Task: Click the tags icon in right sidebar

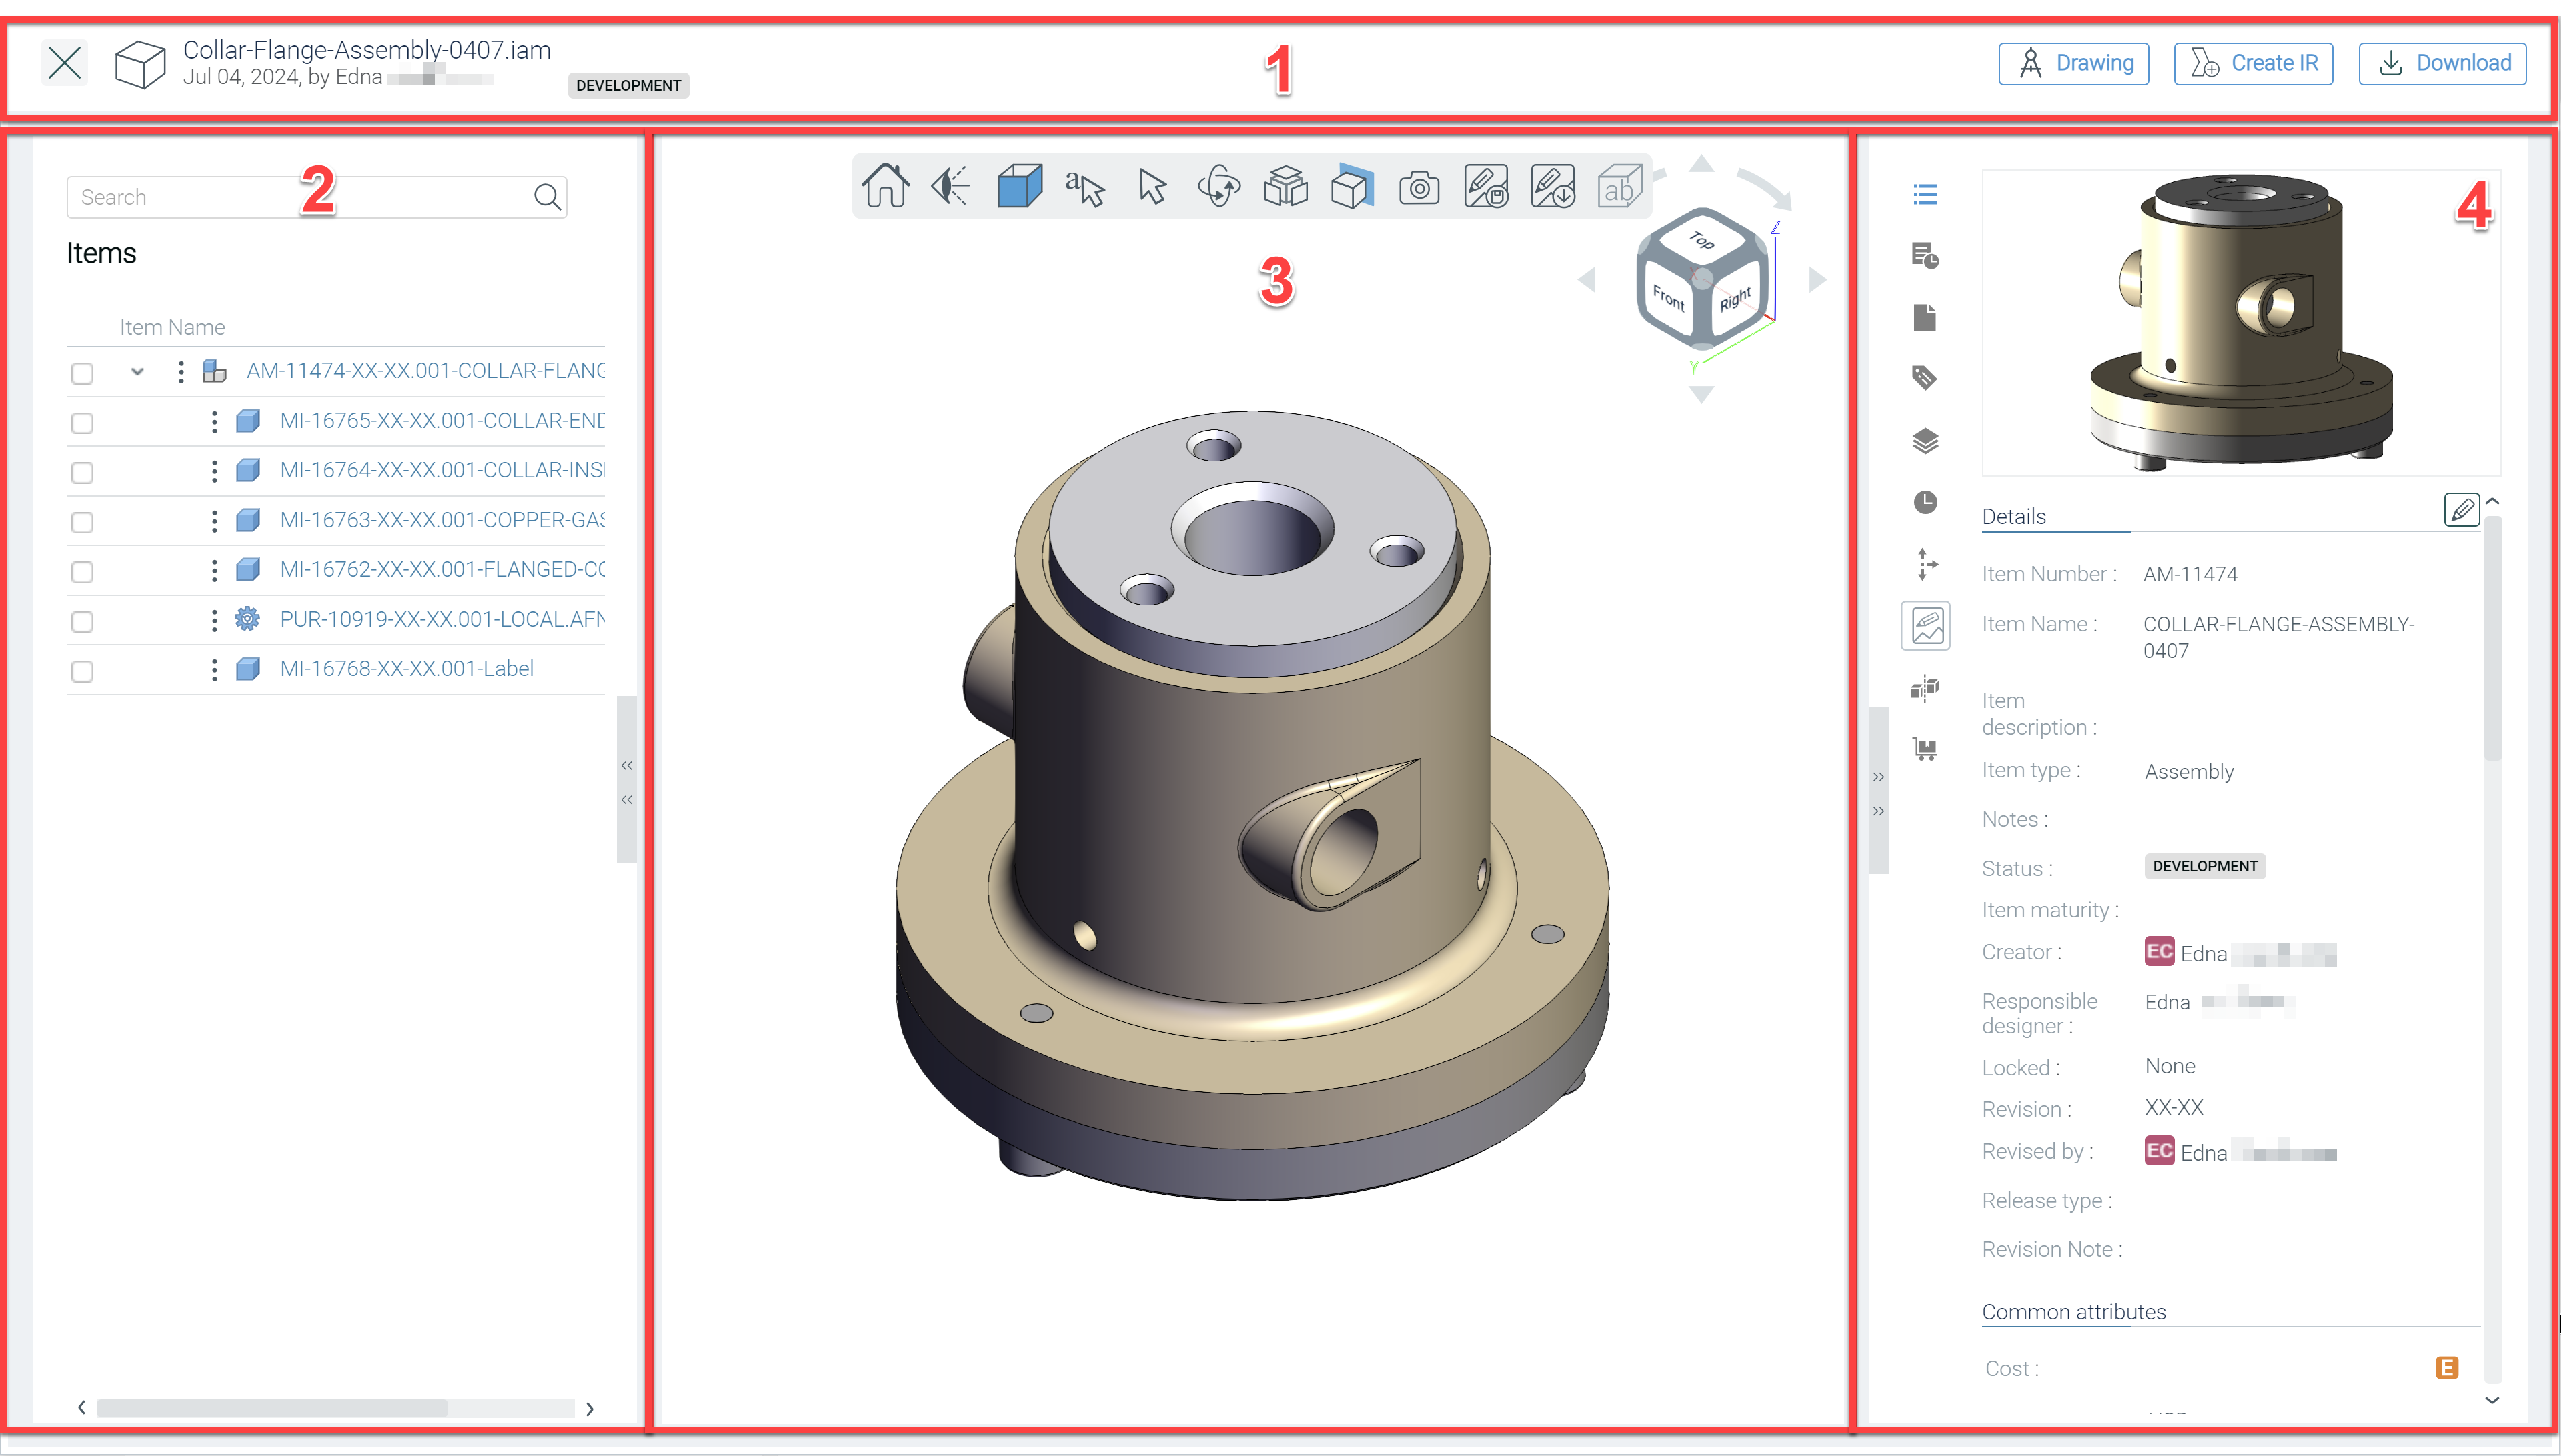Action: coord(1925,378)
